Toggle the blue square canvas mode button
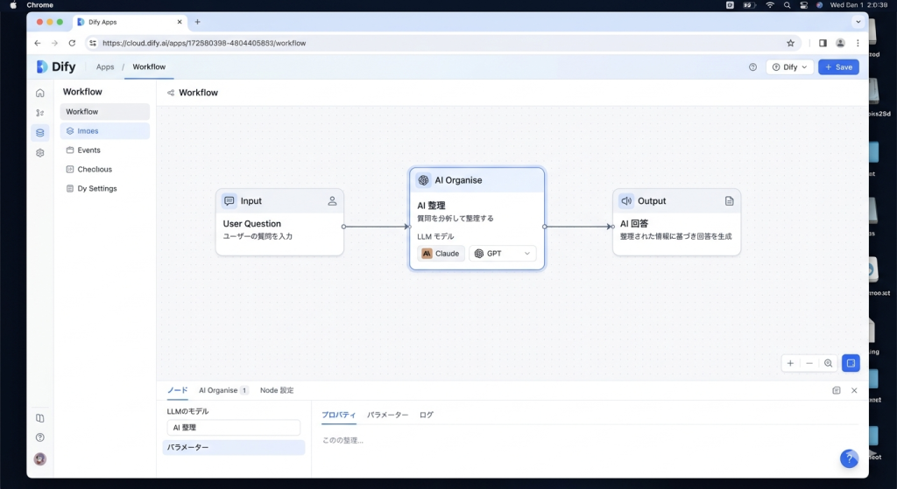The image size is (897, 489). tap(851, 363)
